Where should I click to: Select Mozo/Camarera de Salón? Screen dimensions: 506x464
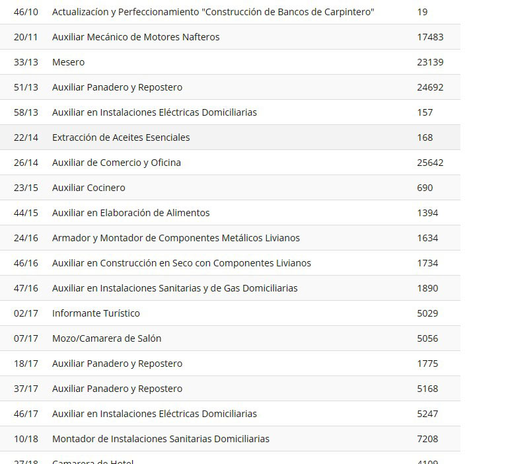[106, 338]
